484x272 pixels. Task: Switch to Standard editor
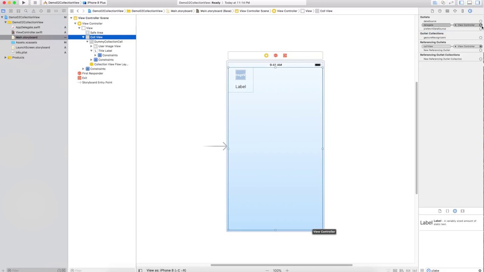(435, 3)
